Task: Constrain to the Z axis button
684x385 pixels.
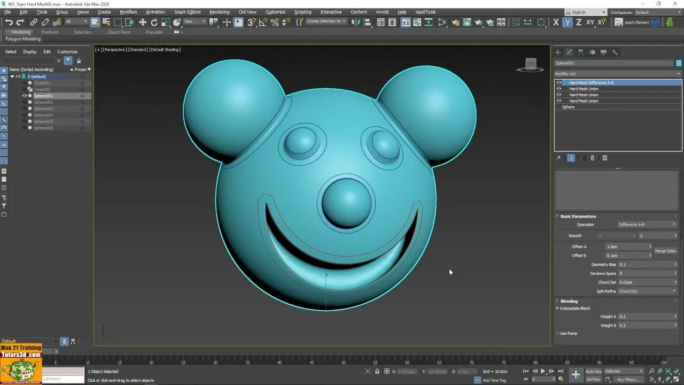Action: click(579, 22)
